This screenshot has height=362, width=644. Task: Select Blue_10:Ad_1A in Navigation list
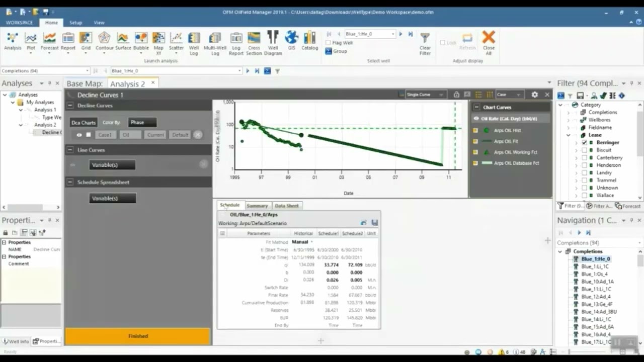[597, 282]
